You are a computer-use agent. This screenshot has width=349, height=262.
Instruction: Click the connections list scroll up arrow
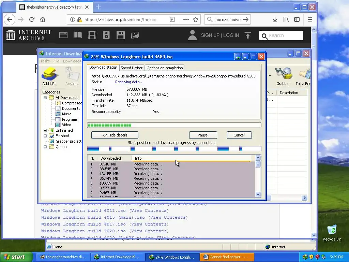(258, 158)
